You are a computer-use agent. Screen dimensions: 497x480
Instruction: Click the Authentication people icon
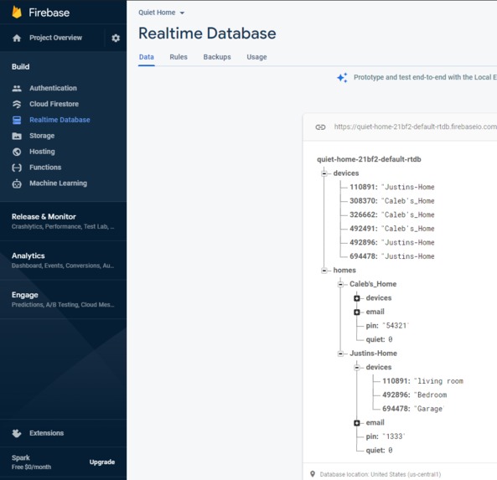coord(17,89)
